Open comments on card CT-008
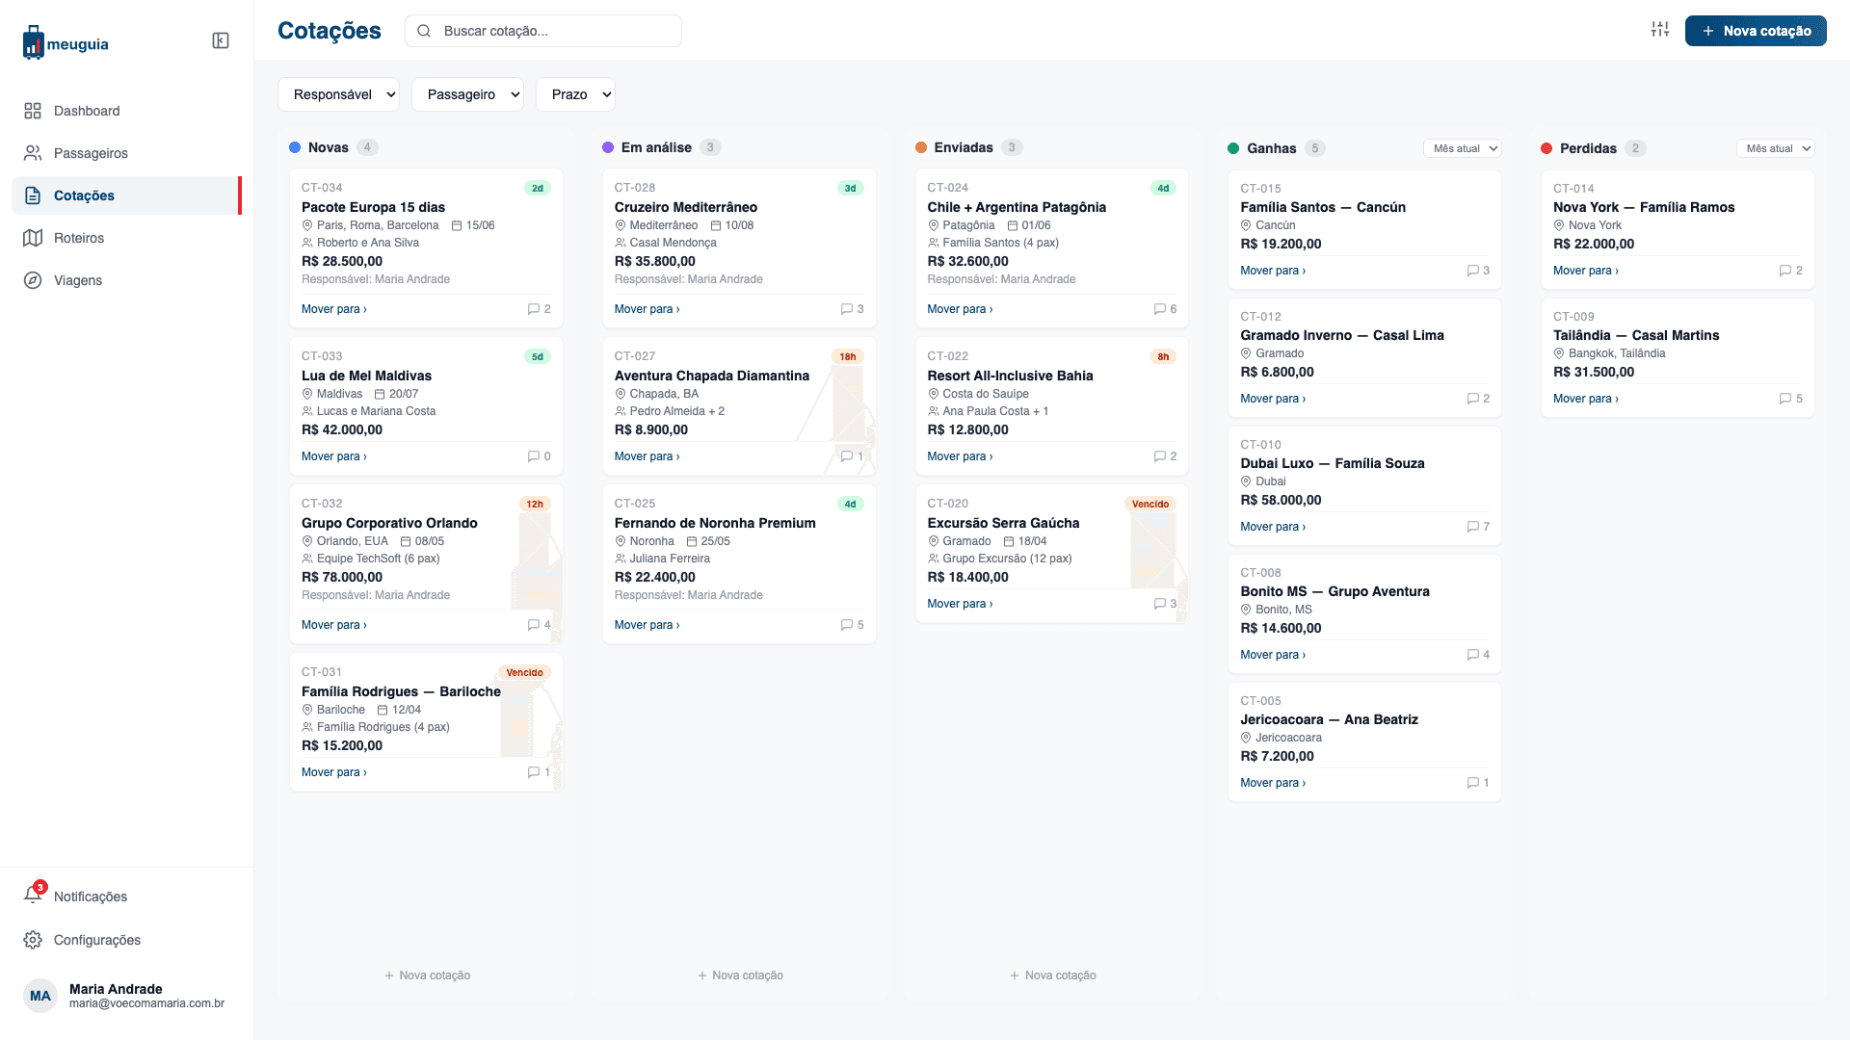The height and width of the screenshot is (1040, 1850). tap(1478, 655)
